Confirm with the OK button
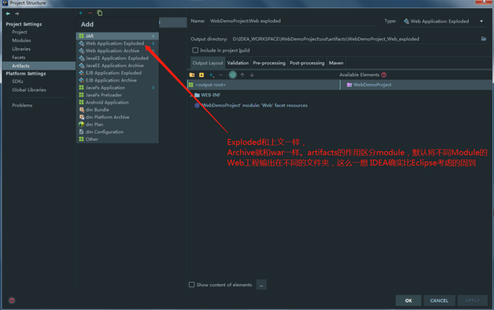This screenshot has height=310, width=494. (x=408, y=301)
